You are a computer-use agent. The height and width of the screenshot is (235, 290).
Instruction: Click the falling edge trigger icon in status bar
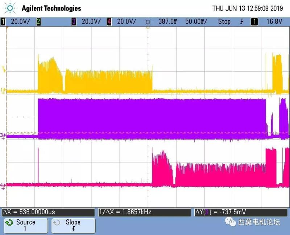(242, 22)
